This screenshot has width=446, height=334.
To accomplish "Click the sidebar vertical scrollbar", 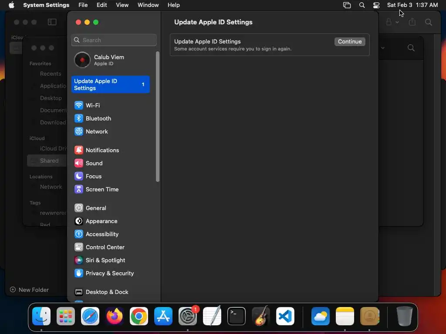I will [158, 117].
